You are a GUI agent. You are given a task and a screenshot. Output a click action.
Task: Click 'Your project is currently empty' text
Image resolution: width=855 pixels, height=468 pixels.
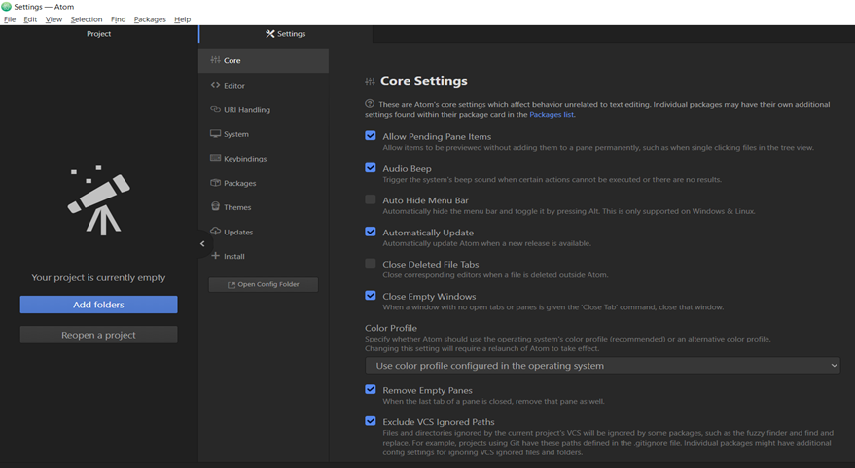click(98, 277)
